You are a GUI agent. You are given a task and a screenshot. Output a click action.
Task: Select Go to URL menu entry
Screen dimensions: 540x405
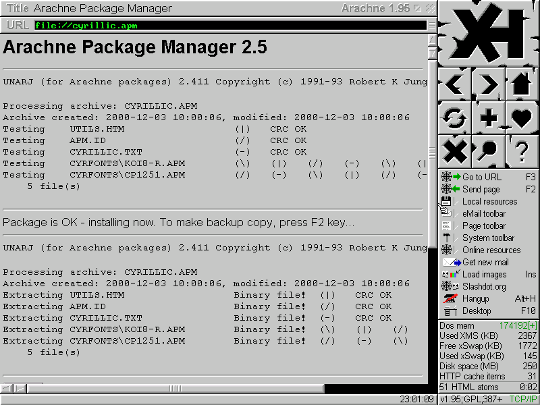488,177
